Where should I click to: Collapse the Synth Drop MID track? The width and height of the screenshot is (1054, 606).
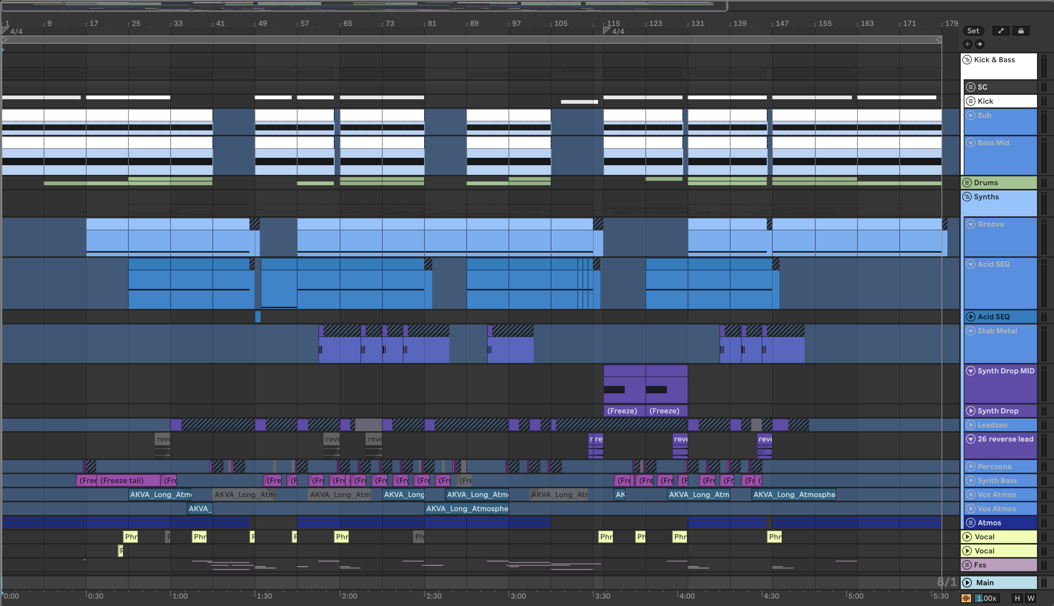click(x=970, y=371)
